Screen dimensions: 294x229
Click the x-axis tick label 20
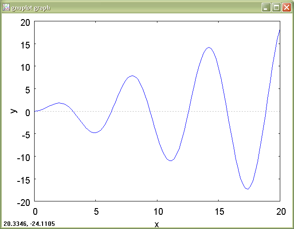pyautogui.click(x=281, y=212)
